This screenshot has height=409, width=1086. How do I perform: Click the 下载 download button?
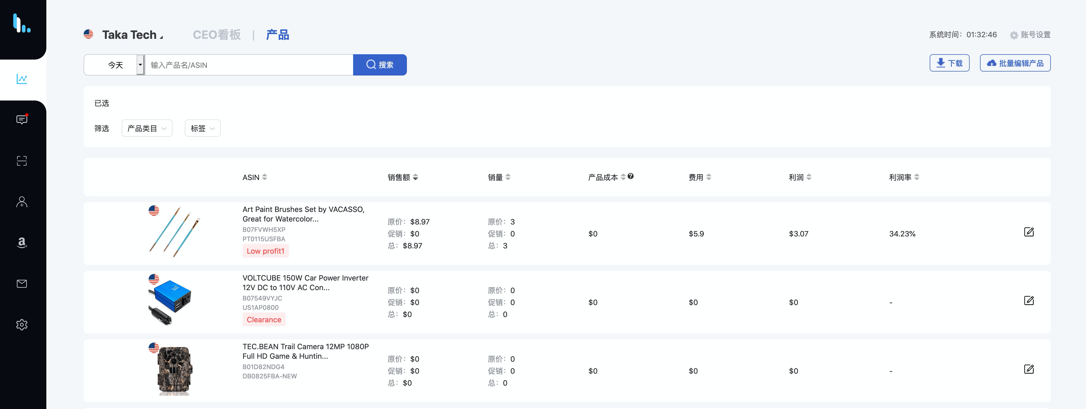pos(949,63)
